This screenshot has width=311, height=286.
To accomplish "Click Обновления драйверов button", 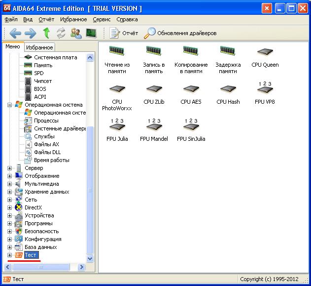I will click(x=180, y=33).
